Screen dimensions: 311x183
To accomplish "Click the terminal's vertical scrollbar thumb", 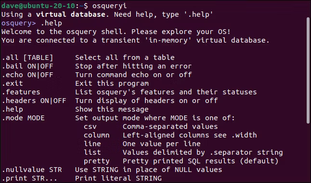I will 308,70.
